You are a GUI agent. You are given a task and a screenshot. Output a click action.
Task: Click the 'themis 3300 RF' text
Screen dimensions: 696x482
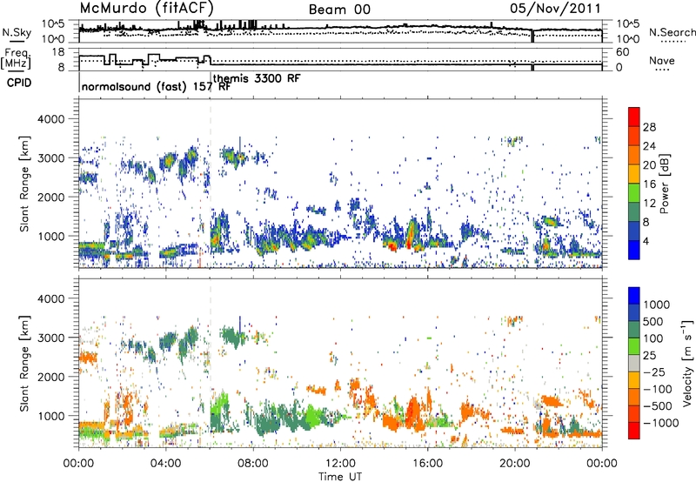point(257,78)
